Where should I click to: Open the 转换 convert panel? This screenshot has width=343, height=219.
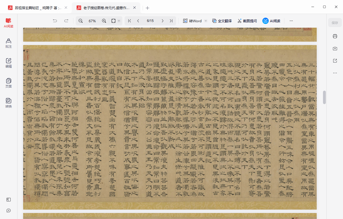pyautogui.click(x=9, y=103)
